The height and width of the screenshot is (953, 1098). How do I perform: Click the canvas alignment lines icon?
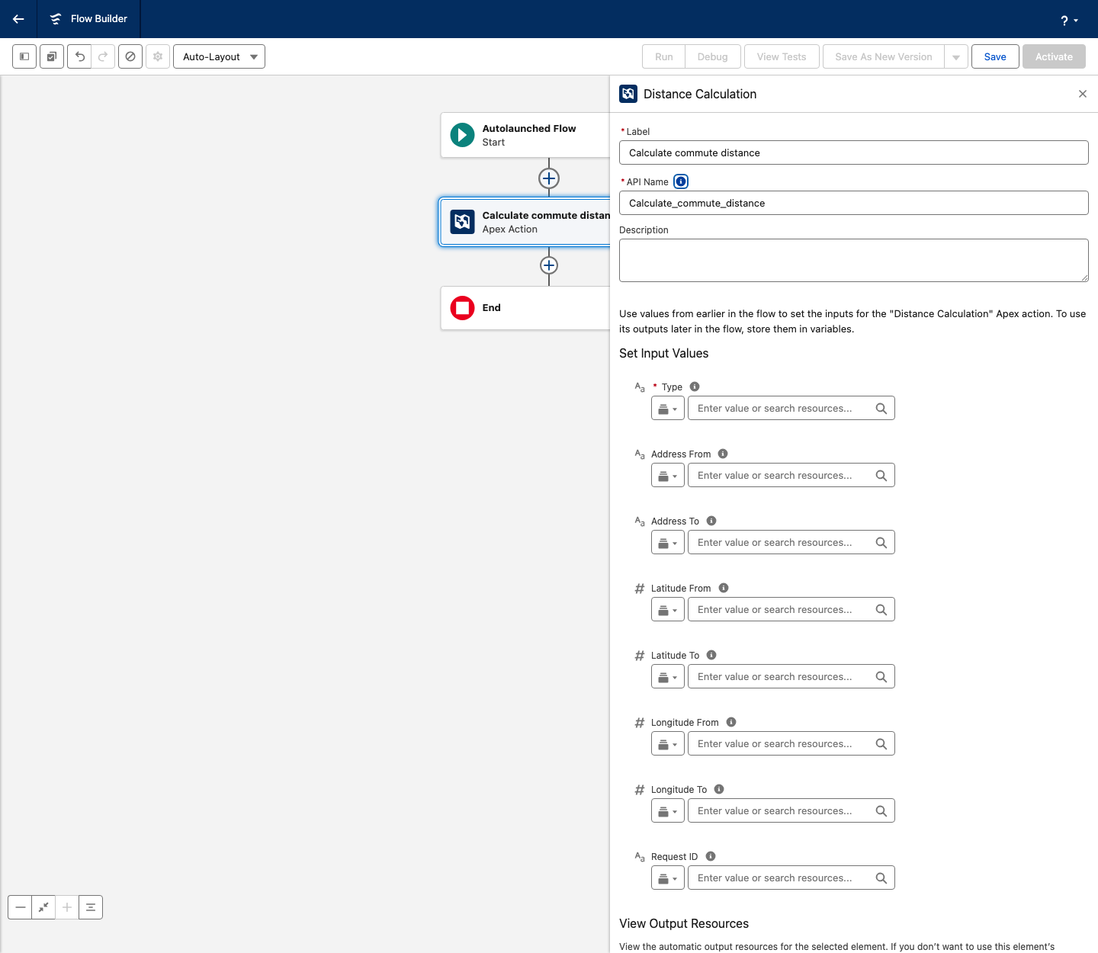click(x=91, y=907)
